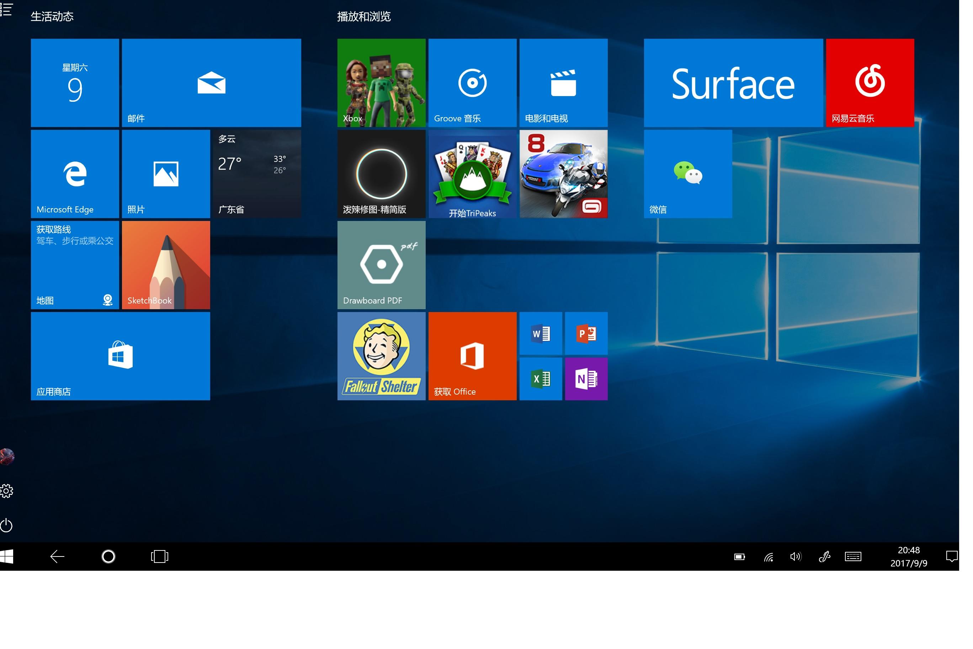Open the Word tile
The height and width of the screenshot is (649, 973).
click(x=541, y=334)
